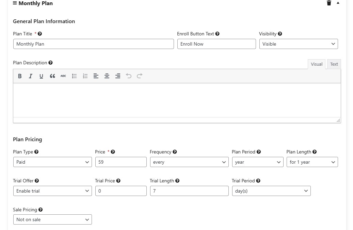Show help for Trial Period
Image resolution: width=353 pixels, height=230 pixels.
point(258,181)
